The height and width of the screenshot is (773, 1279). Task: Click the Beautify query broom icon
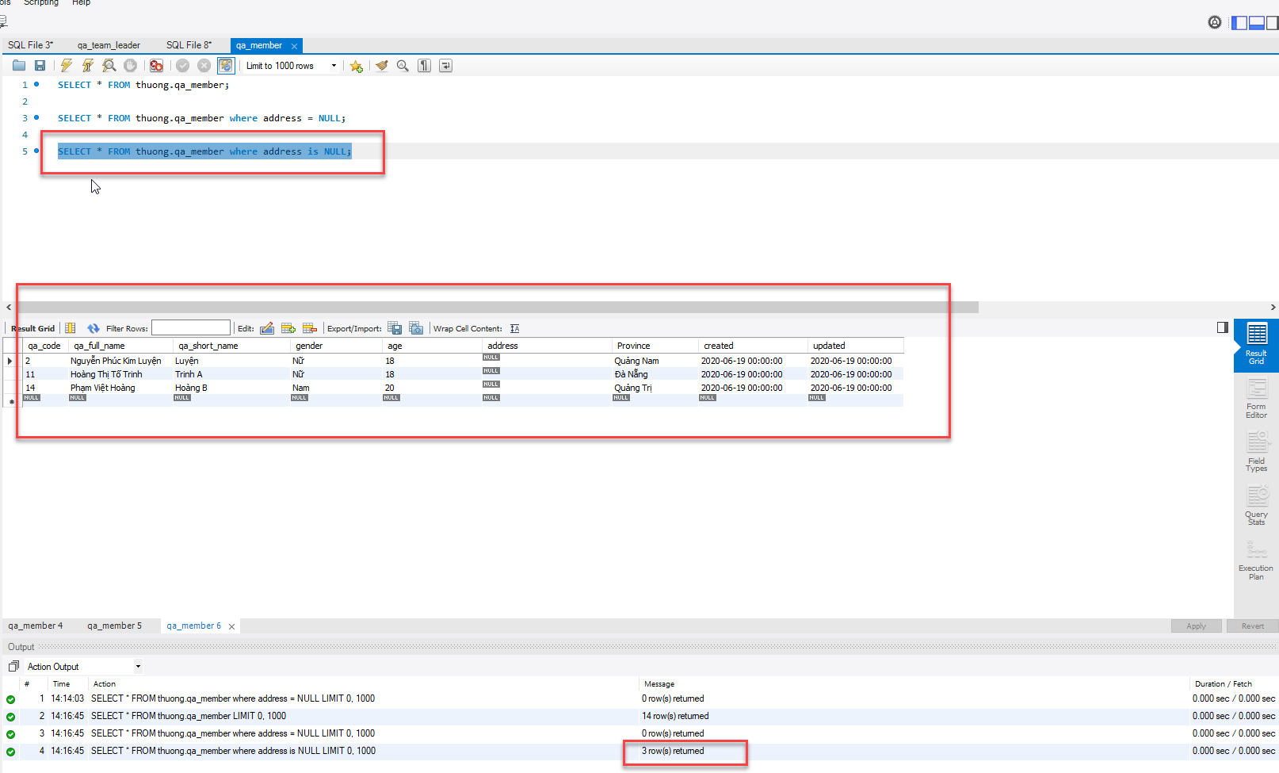[x=382, y=66]
